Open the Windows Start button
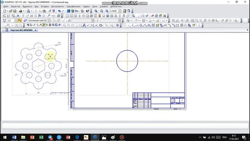Screen dimensions: 250x141 point(5,137)
